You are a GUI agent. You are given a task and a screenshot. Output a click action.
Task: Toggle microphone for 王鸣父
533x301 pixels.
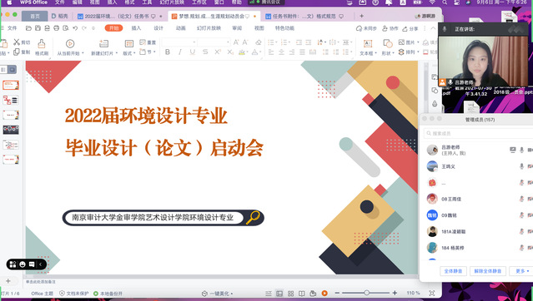click(521, 166)
